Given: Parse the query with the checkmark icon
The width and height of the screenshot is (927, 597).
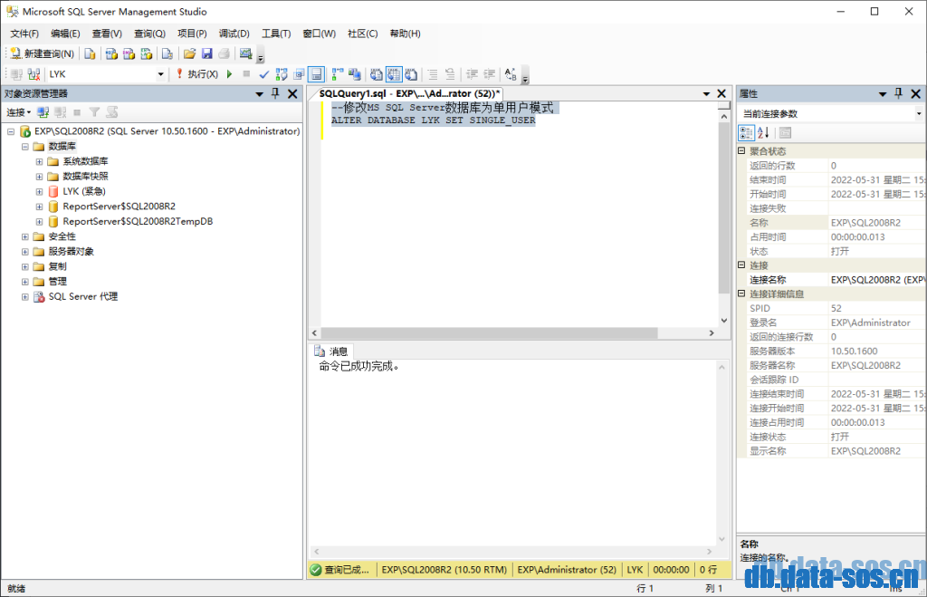Looking at the screenshot, I should pos(265,74).
